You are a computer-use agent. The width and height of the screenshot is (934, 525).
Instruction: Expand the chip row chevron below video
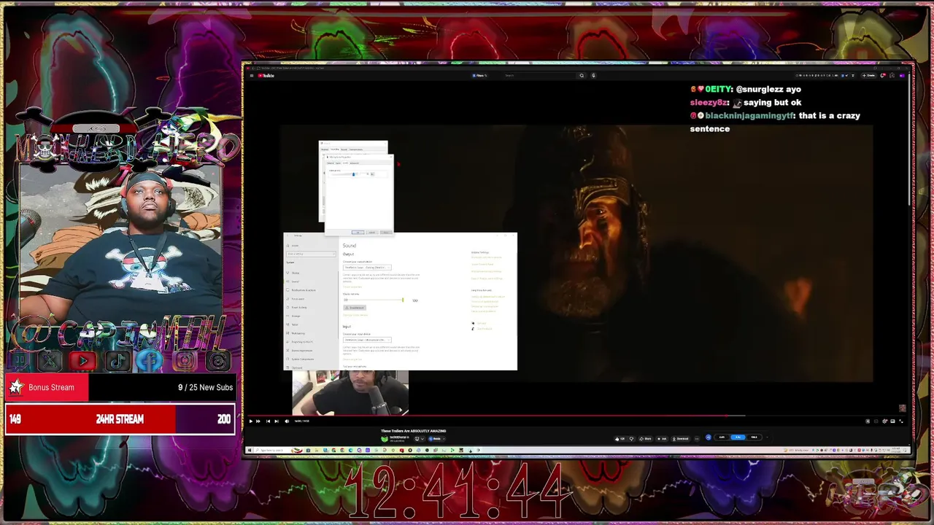767,437
